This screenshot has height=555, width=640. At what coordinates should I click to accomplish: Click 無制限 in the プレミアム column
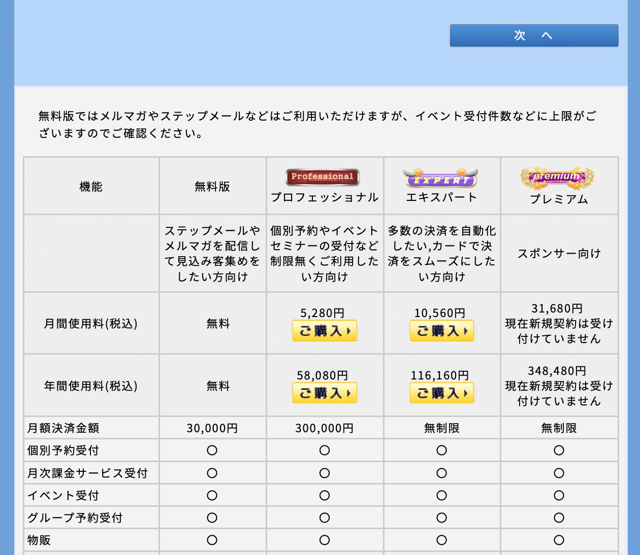tap(559, 428)
